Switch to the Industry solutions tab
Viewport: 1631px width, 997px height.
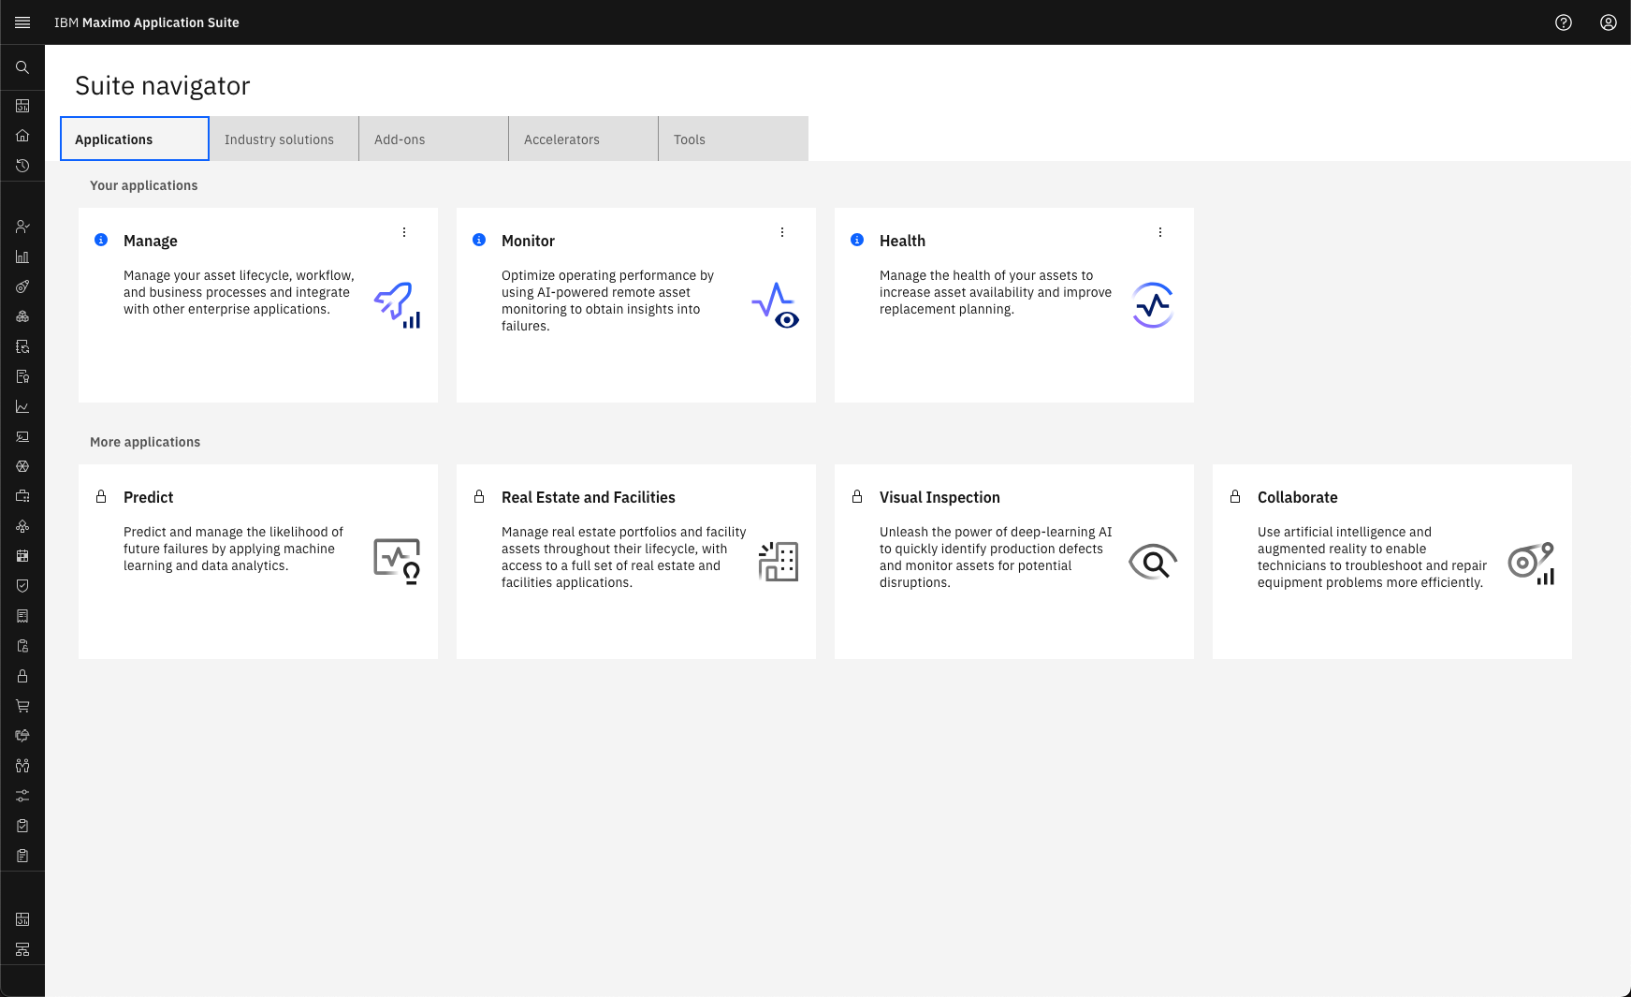point(284,139)
